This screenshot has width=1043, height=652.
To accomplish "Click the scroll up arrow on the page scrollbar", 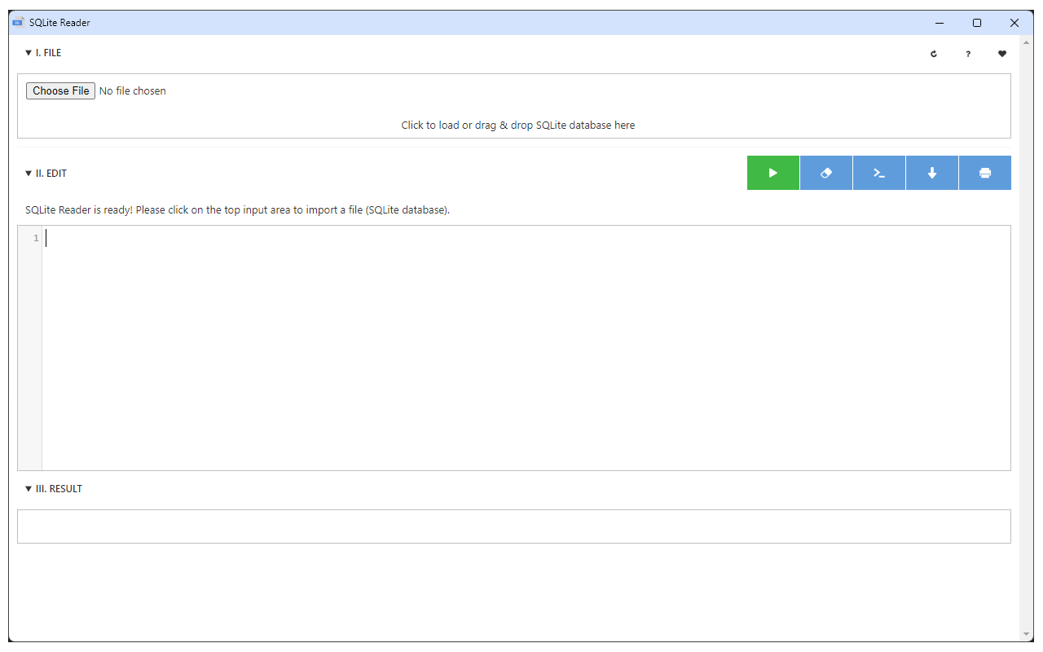I will tap(1026, 42).
